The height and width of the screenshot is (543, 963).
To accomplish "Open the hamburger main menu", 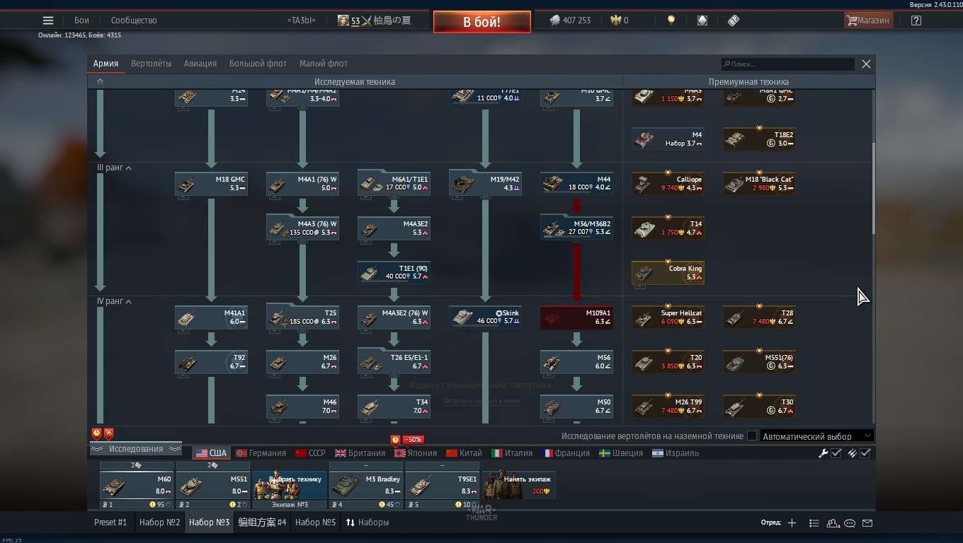I will pos(48,21).
